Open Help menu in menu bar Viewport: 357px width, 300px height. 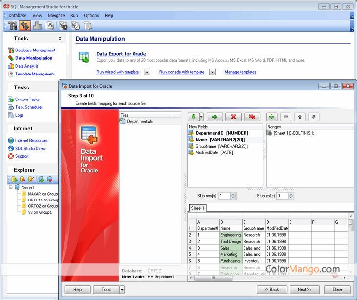tap(109, 16)
